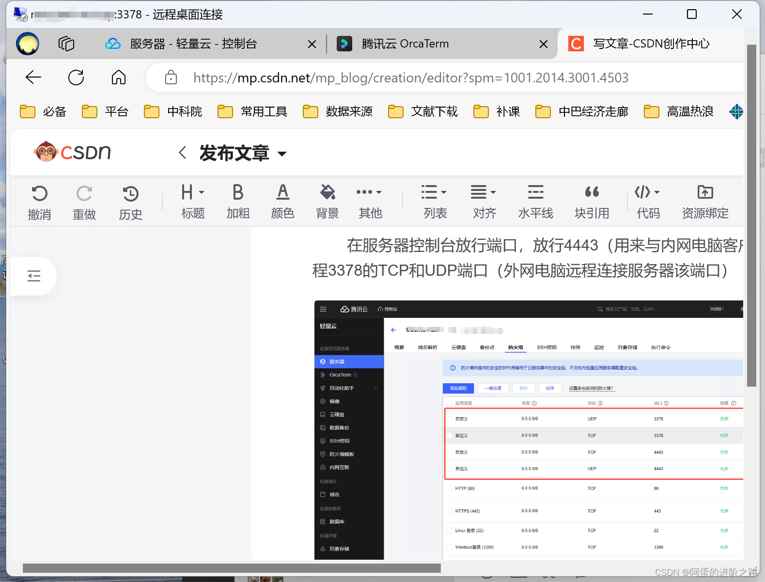This screenshot has width=765, height=582.
Task: Open 平台 bookmark folder
Action: point(105,111)
